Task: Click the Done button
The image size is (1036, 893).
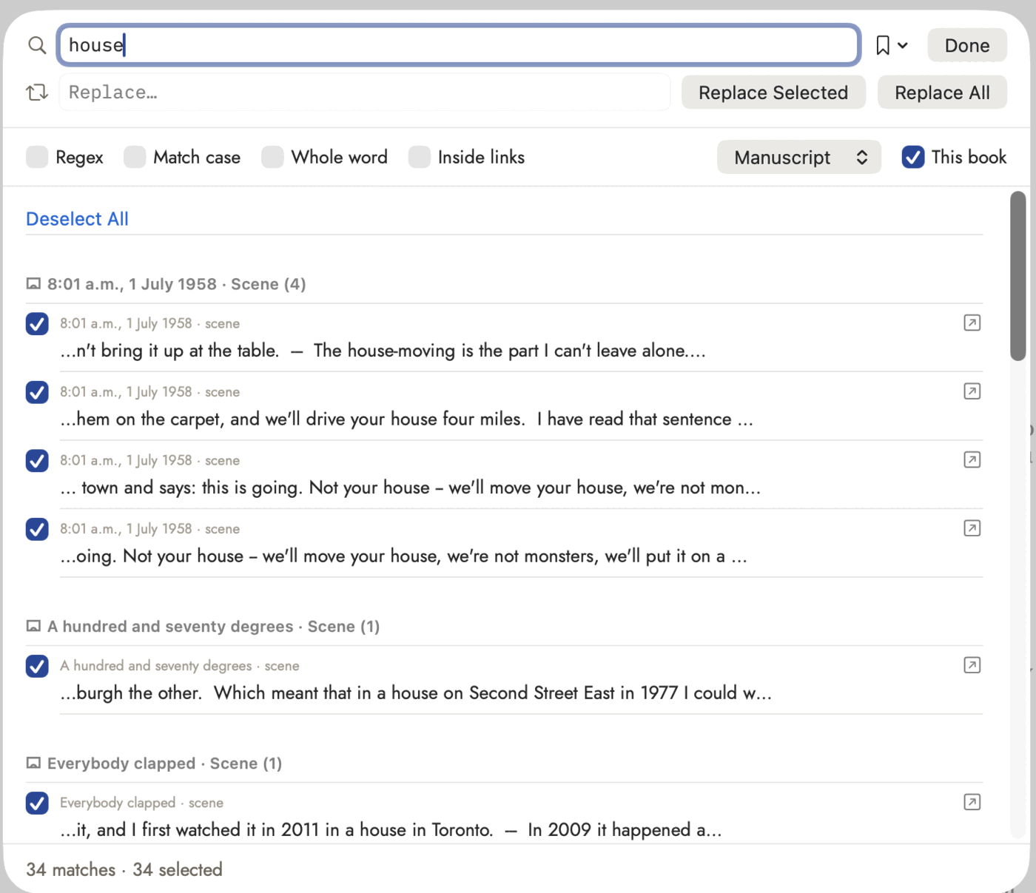Action: 967,46
